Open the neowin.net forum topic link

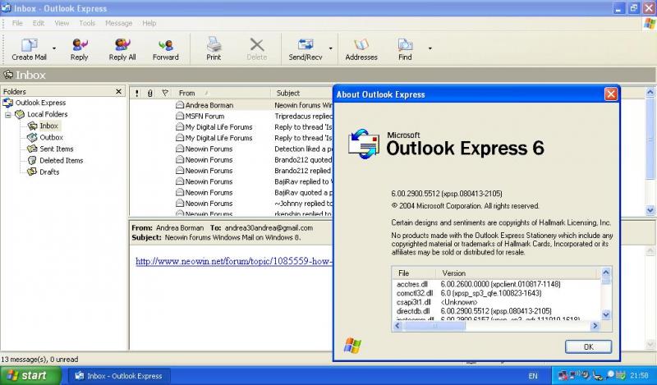tap(234, 261)
